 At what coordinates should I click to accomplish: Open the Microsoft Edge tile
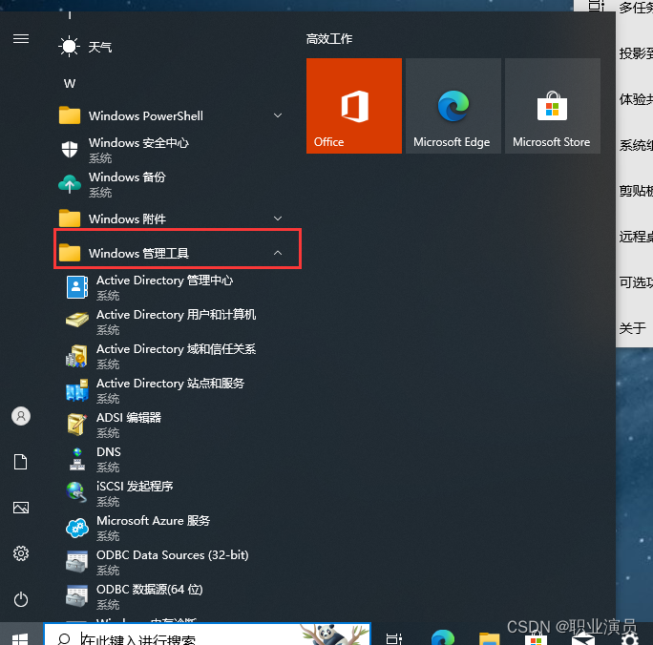453,106
